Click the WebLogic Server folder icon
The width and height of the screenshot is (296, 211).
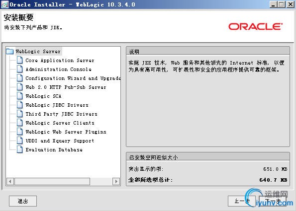click(x=9, y=51)
